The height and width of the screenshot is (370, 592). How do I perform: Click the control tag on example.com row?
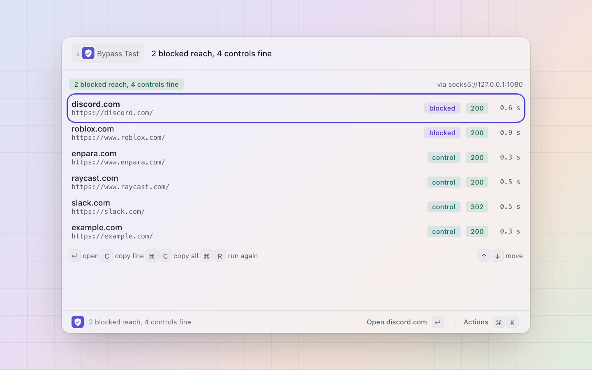[444, 231]
